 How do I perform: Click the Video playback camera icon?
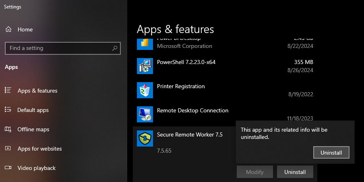(x=8, y=168)
